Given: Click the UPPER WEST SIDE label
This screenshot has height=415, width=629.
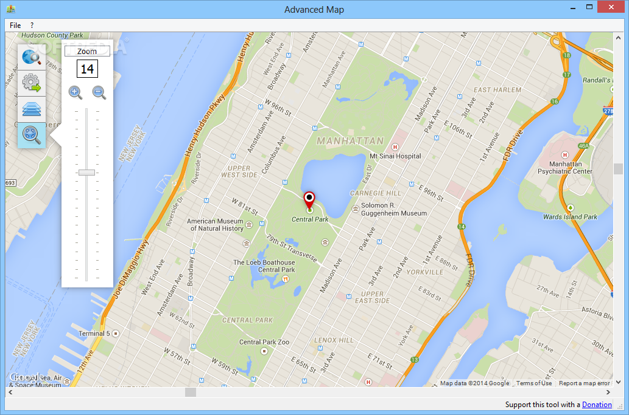Looking at the screenshot, I should point(239,172).
